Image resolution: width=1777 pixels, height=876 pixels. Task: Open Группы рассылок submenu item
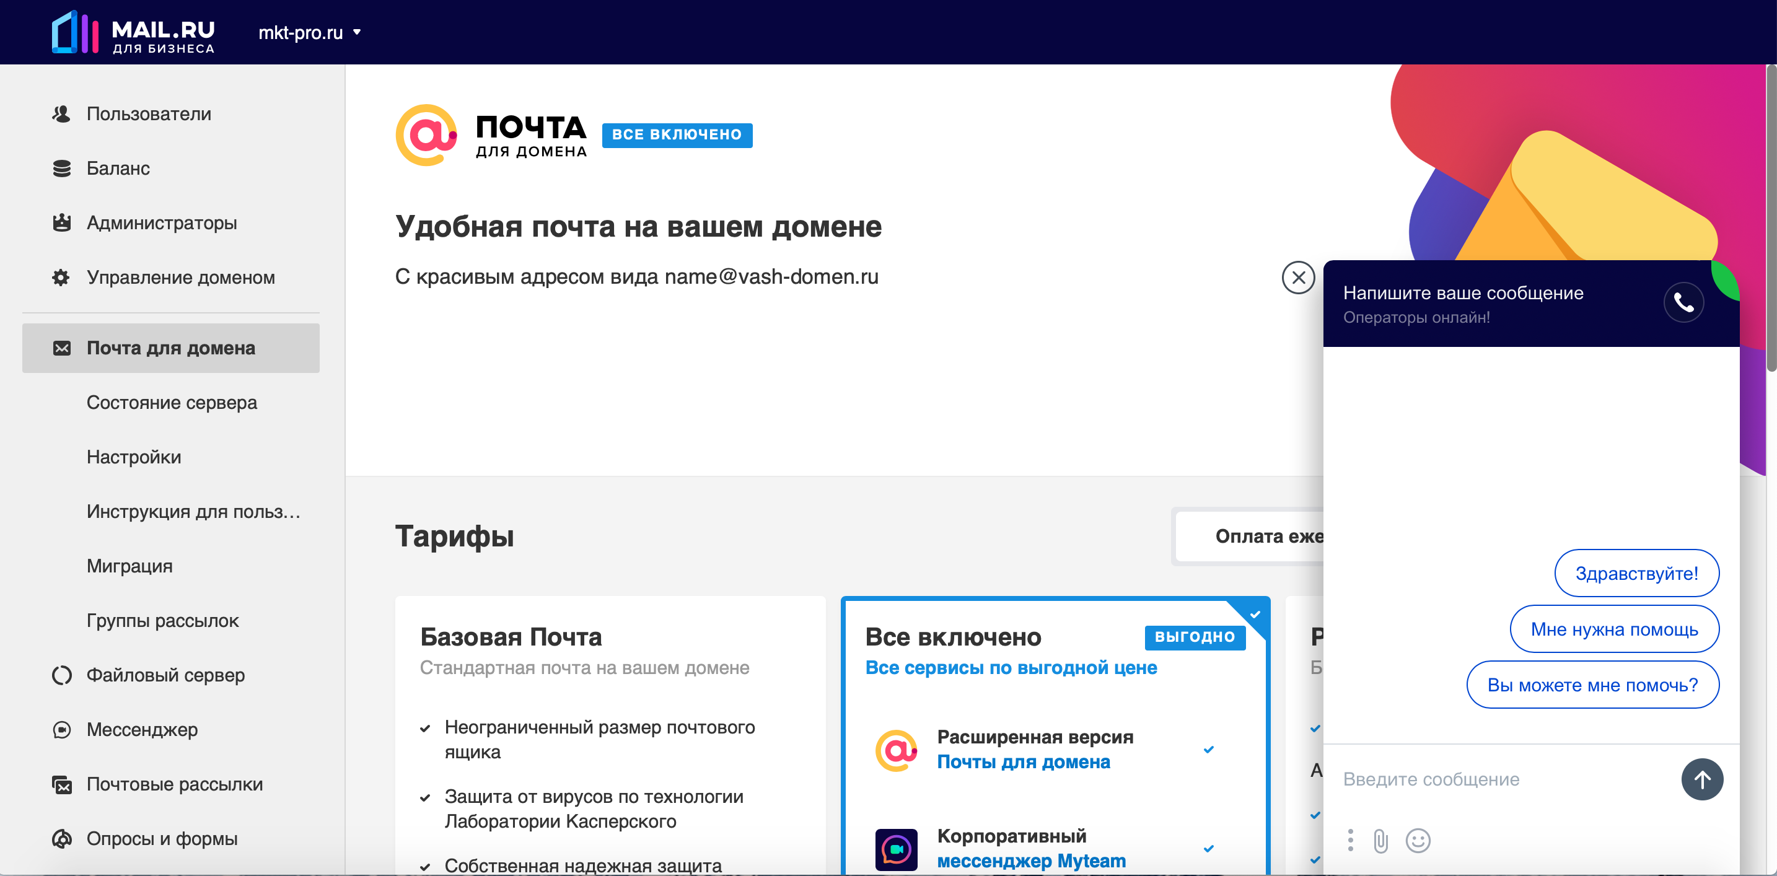tap(163, 621)
